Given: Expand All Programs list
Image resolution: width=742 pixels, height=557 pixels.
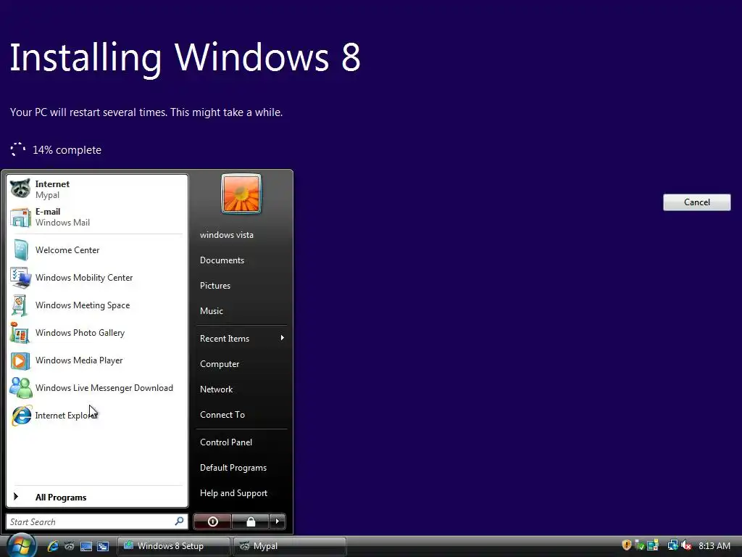Looking at the screenshot, I should (97, 497).
